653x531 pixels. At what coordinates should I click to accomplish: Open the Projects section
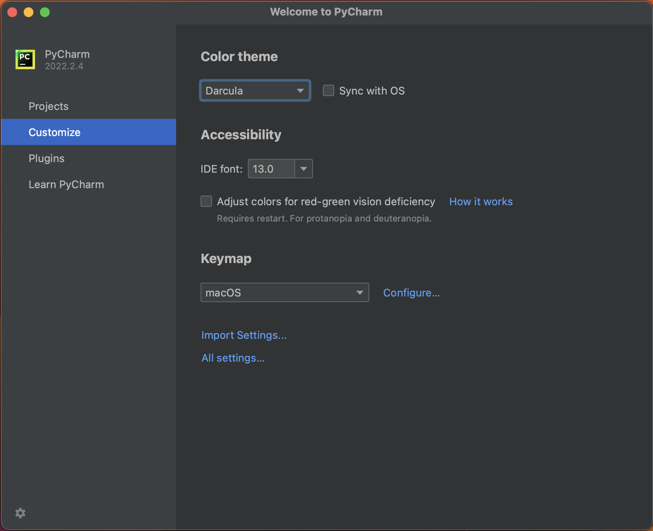point(88,106)
